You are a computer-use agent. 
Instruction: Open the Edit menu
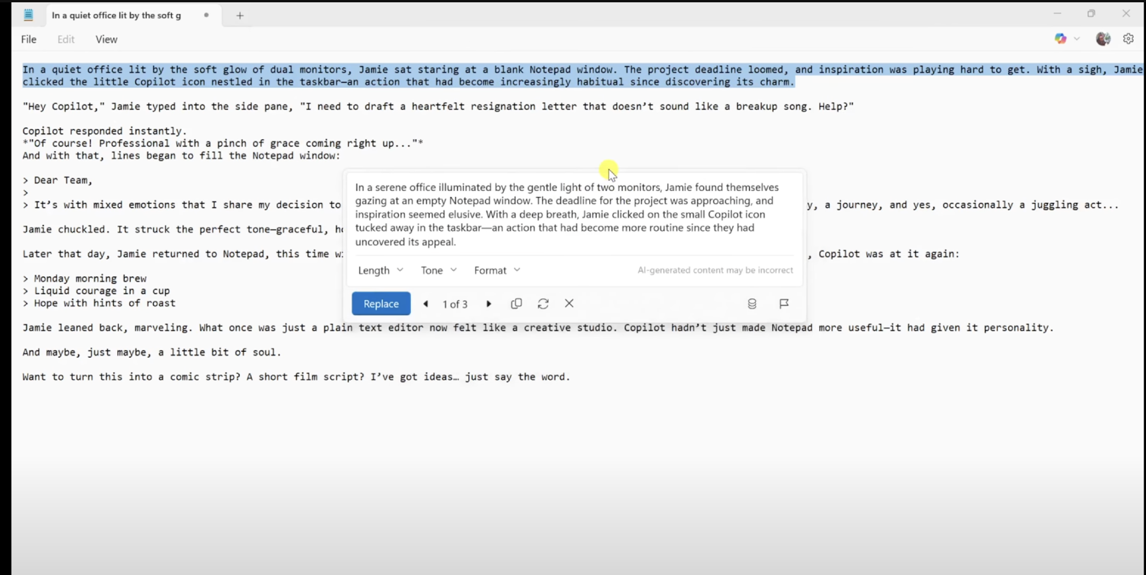(x=66, y=39)
